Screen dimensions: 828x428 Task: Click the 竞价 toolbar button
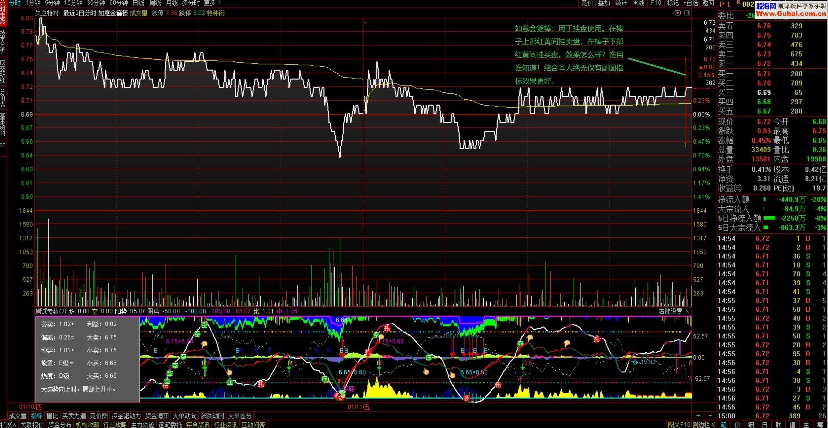pos(587,3)
